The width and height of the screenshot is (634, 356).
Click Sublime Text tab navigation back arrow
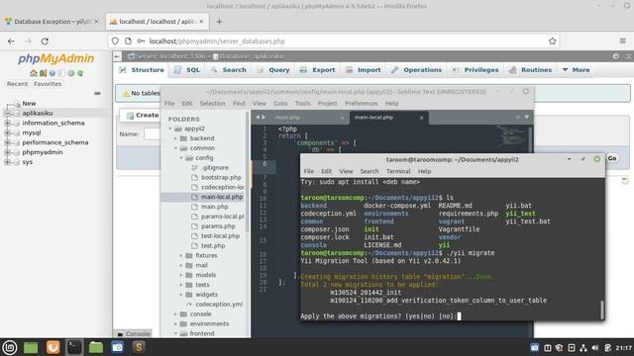(258, 117)
